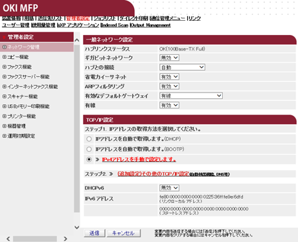This screenshot has height=242, width=298.
Task: Open the DHCPv6 dropdown
Action: [x=169, y=188]
